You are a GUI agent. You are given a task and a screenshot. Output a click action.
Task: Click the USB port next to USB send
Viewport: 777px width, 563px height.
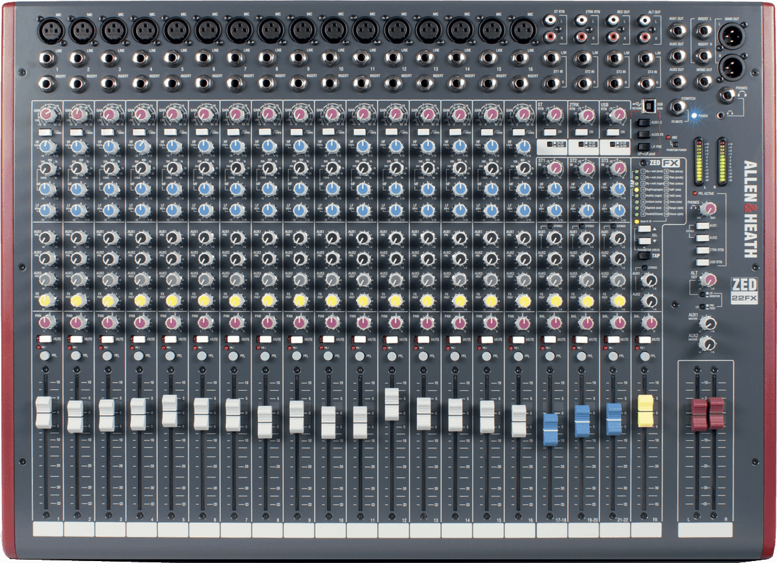(x=649, y=105)
